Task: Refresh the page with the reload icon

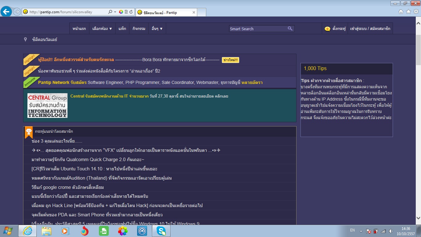Action: [x=131, y=12]
